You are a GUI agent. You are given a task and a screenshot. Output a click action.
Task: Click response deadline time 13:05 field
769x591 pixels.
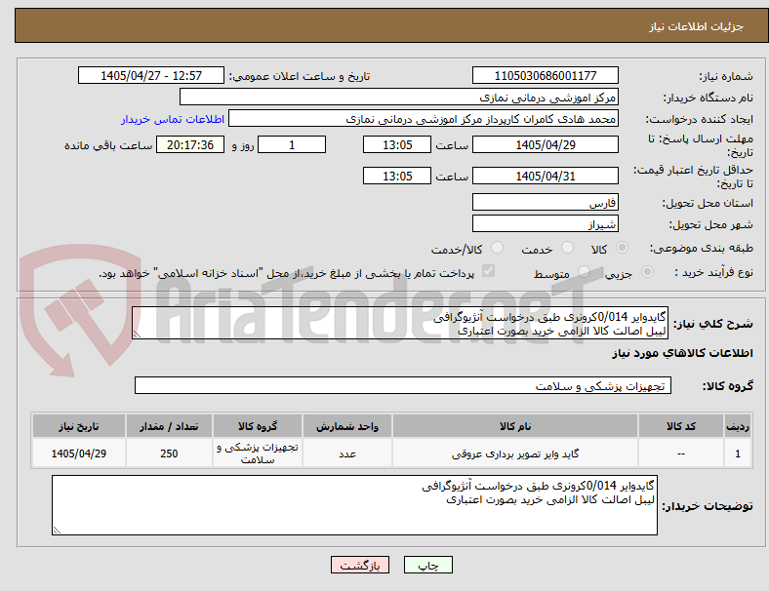pyautogui.click(x=397, y=144)
